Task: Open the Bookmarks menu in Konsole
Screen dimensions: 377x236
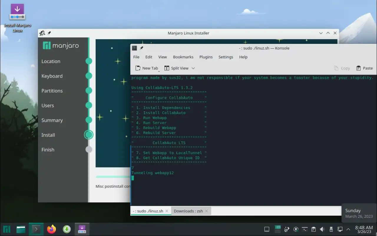Action: click(183, 57)
